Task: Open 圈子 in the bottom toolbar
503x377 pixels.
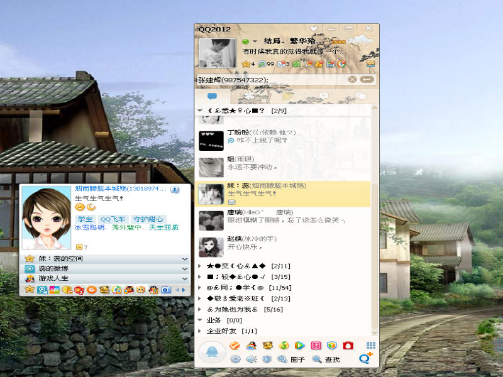Action: (x=291, y=359)
